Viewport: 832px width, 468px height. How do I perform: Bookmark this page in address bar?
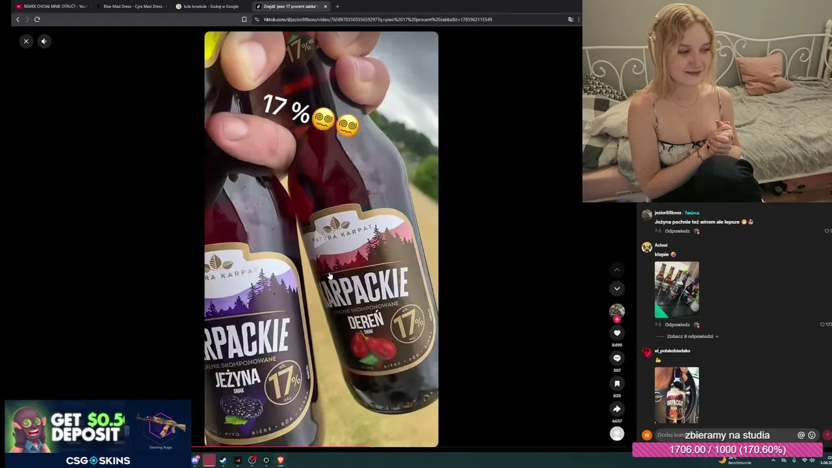click(x=244, y=19)
